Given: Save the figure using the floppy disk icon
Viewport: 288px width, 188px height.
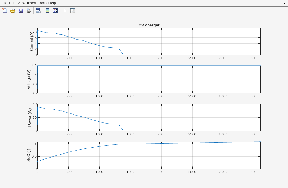Looking at the screenshot, I should tap(21, 11).
